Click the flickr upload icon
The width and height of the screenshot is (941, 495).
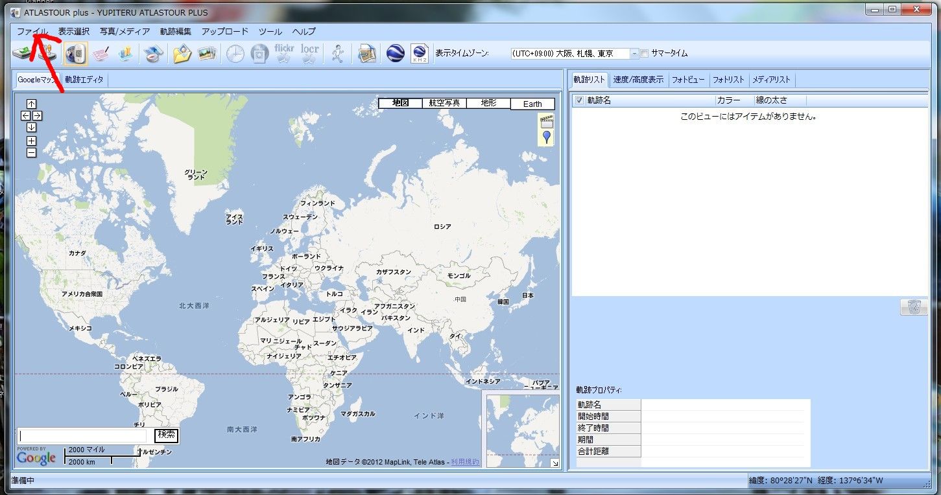click(285, 54)
